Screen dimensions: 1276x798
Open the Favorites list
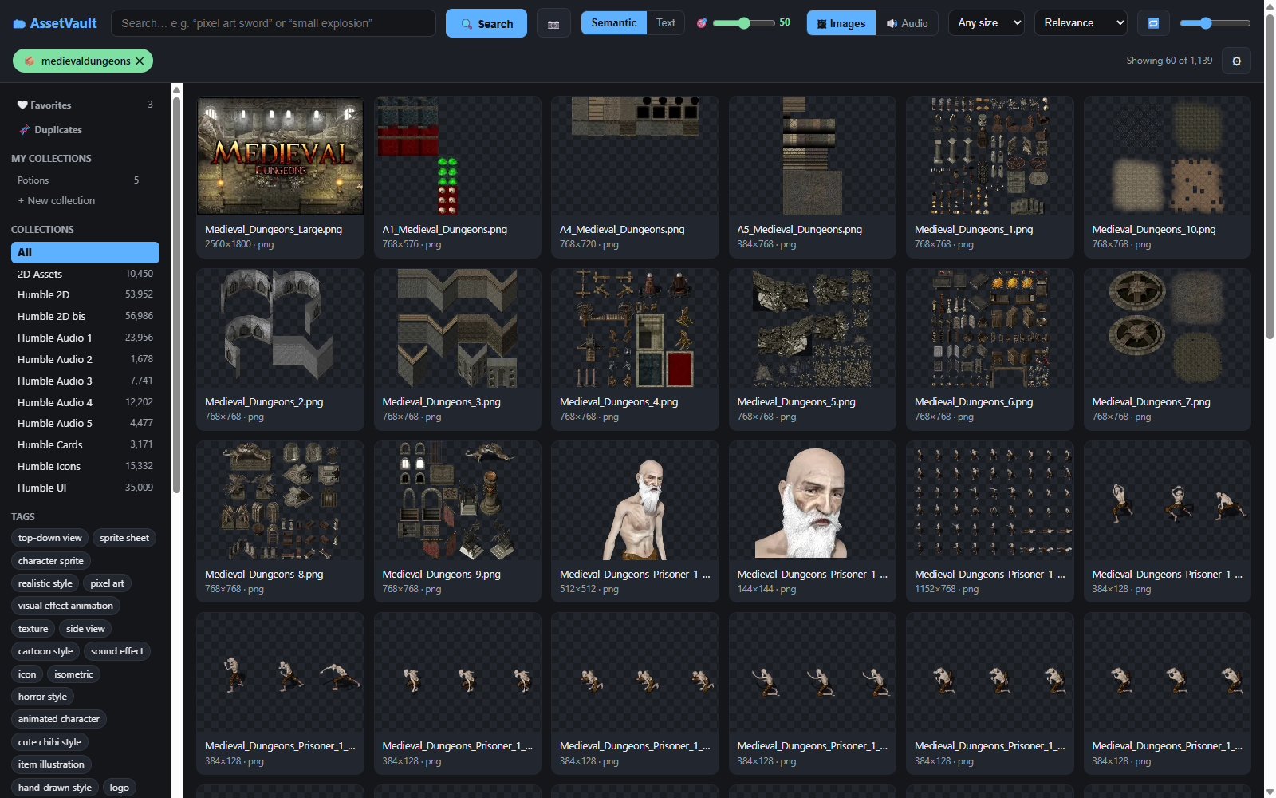coord(85,105)
